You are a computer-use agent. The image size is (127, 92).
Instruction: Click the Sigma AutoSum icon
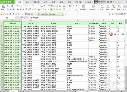[108, 6]
